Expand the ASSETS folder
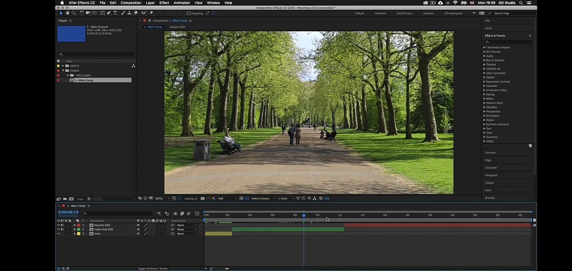 pyautogui.click(x=63, y=66)
